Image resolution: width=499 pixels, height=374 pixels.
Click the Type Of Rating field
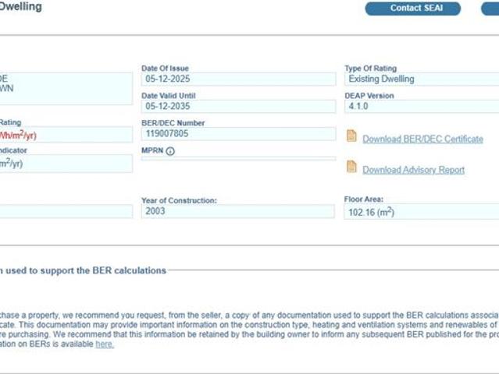(422, 79)
